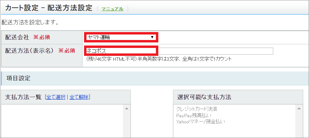Click the red ※必須 mark beside 配送会社
The image size is (309, 138).
tap(42, 37)
